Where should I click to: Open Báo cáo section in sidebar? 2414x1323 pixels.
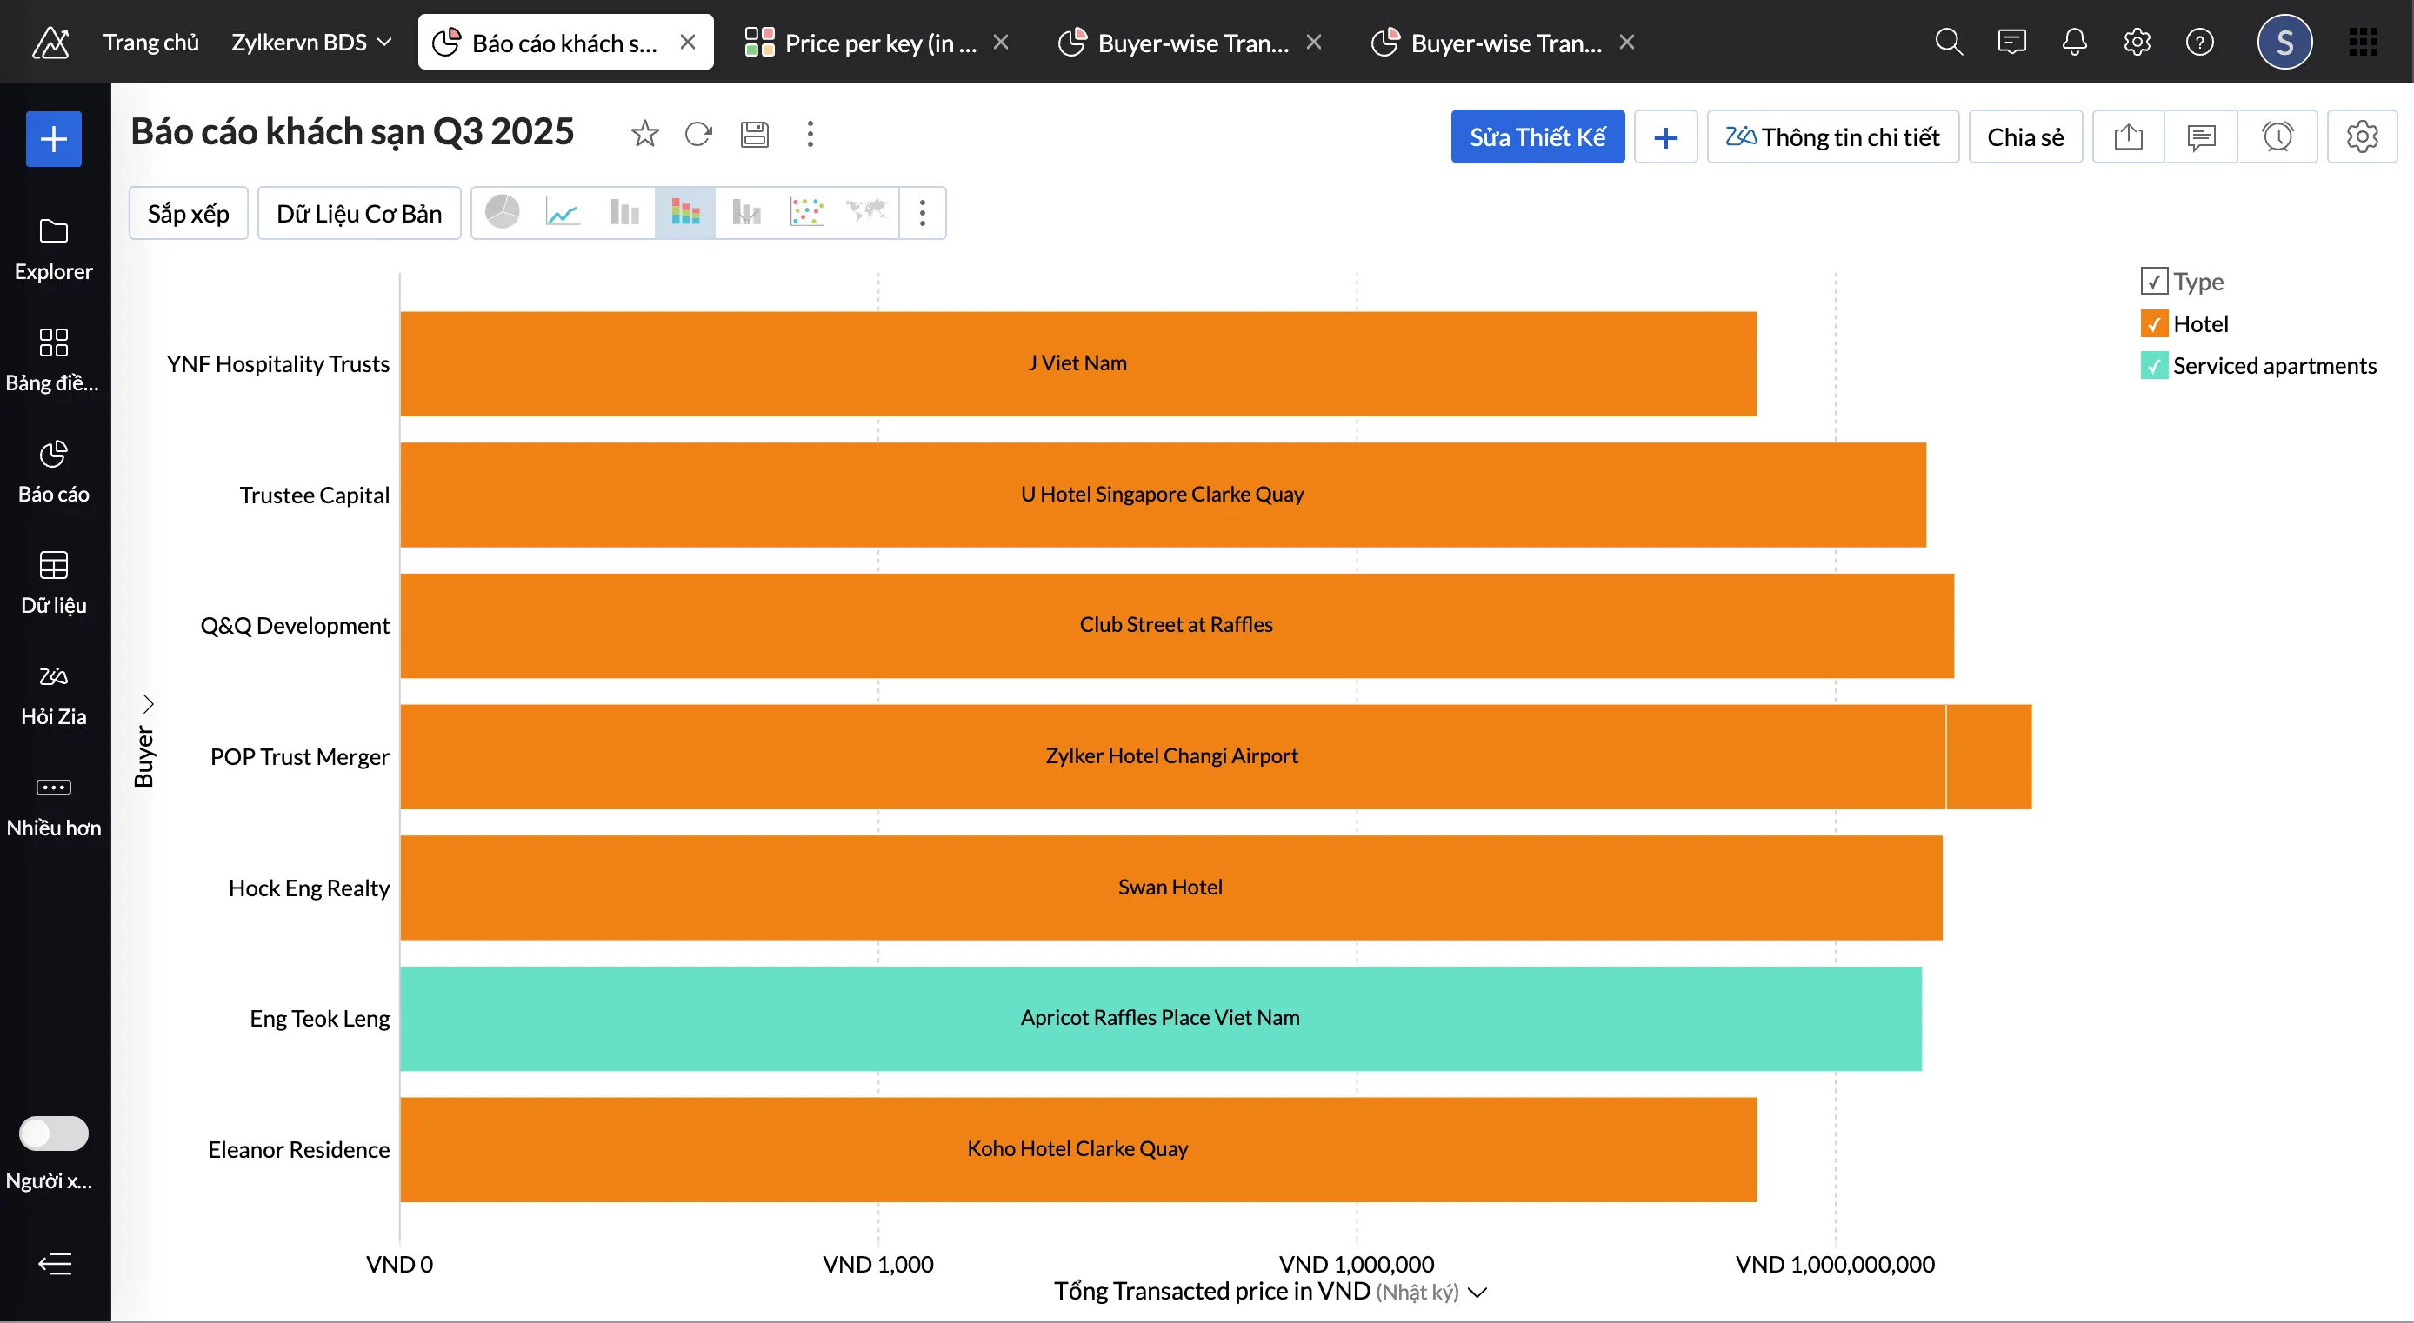click(52, 471)
